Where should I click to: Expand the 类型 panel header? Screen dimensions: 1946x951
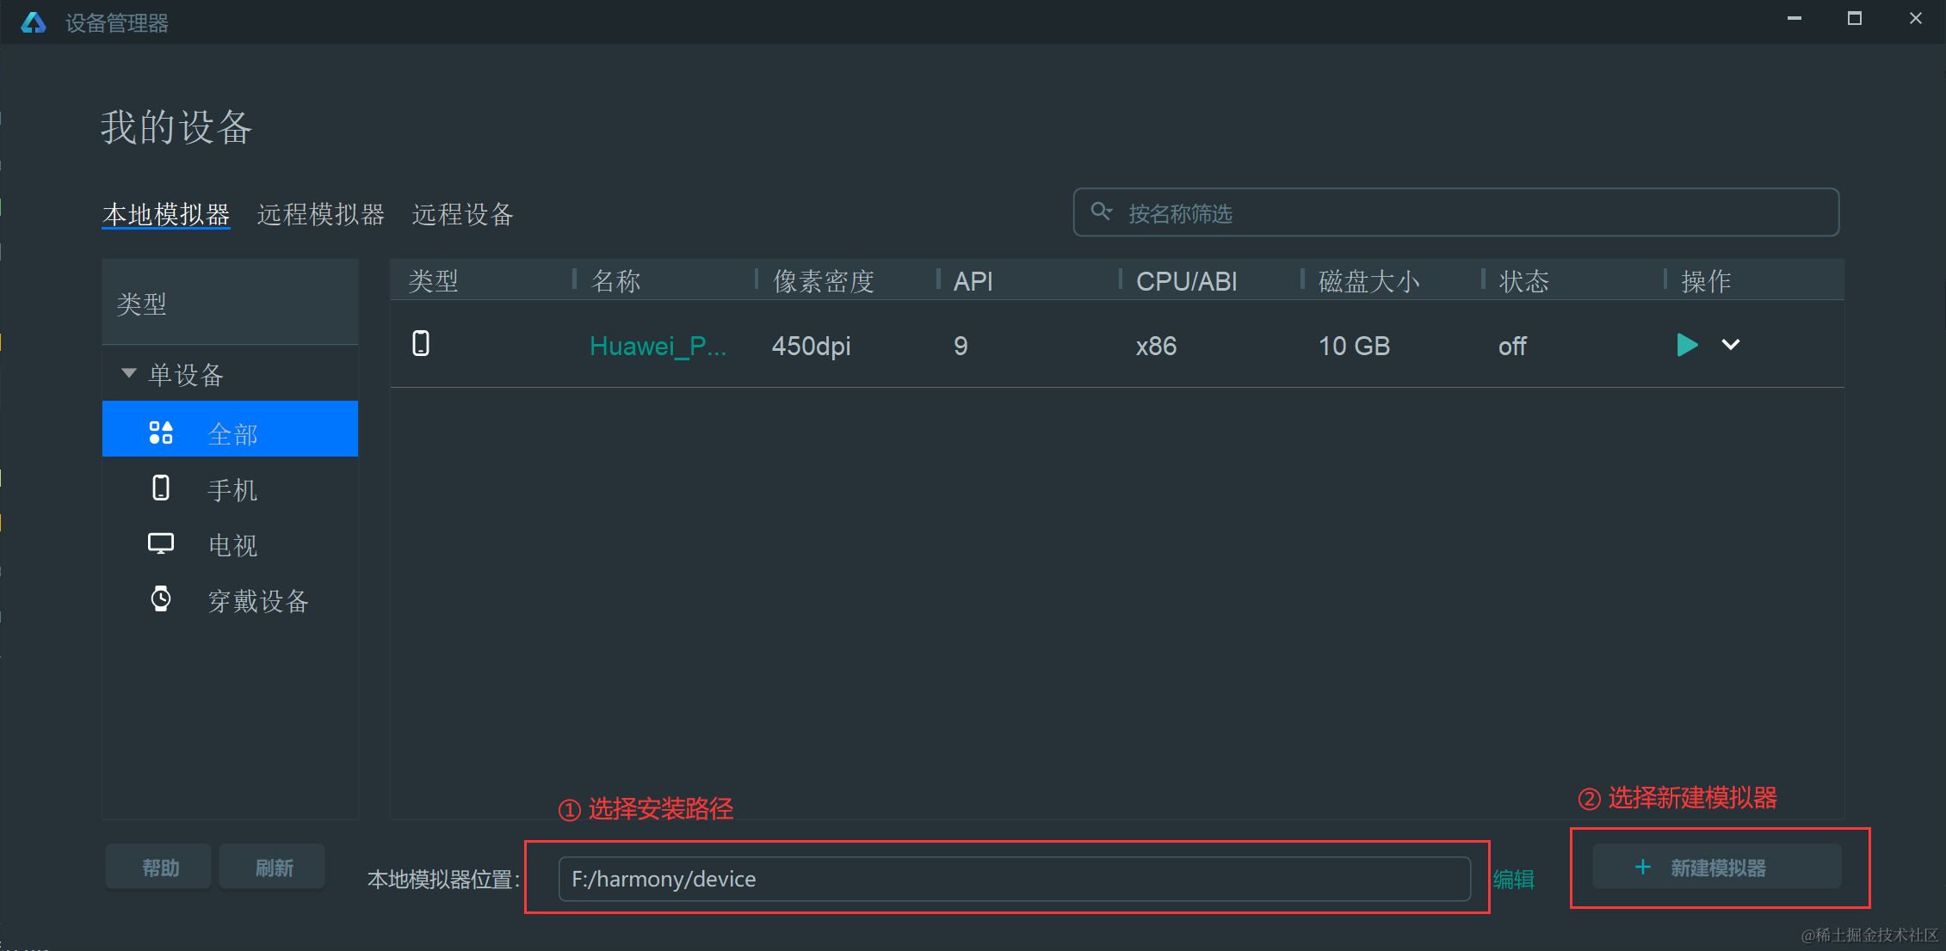click(x=141, y=303)
